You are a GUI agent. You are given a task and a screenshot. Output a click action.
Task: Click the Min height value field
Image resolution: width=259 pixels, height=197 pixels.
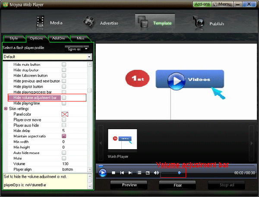pyautogui.click(x=74, y=147)
